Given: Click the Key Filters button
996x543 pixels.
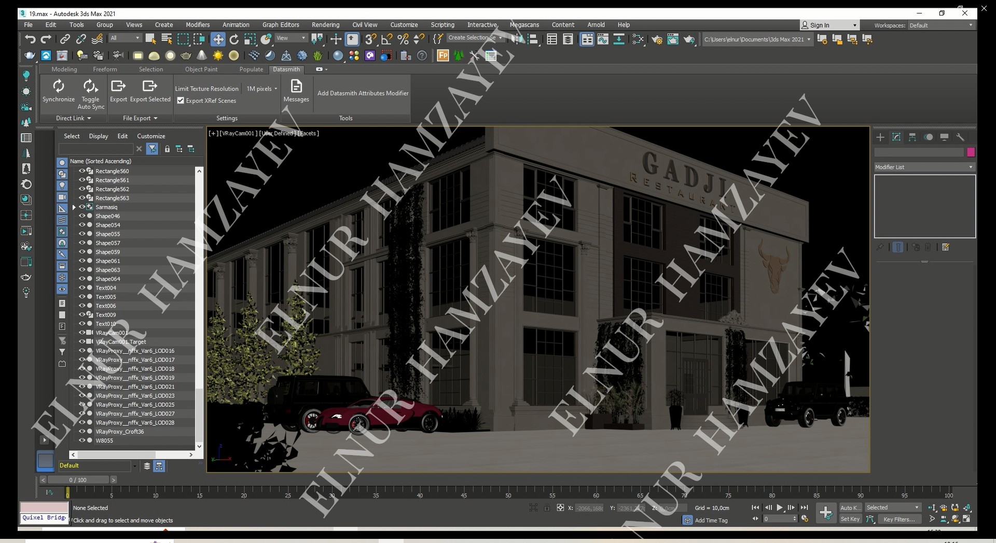Looking at the screenshot, I should click(x=900, y=519).
